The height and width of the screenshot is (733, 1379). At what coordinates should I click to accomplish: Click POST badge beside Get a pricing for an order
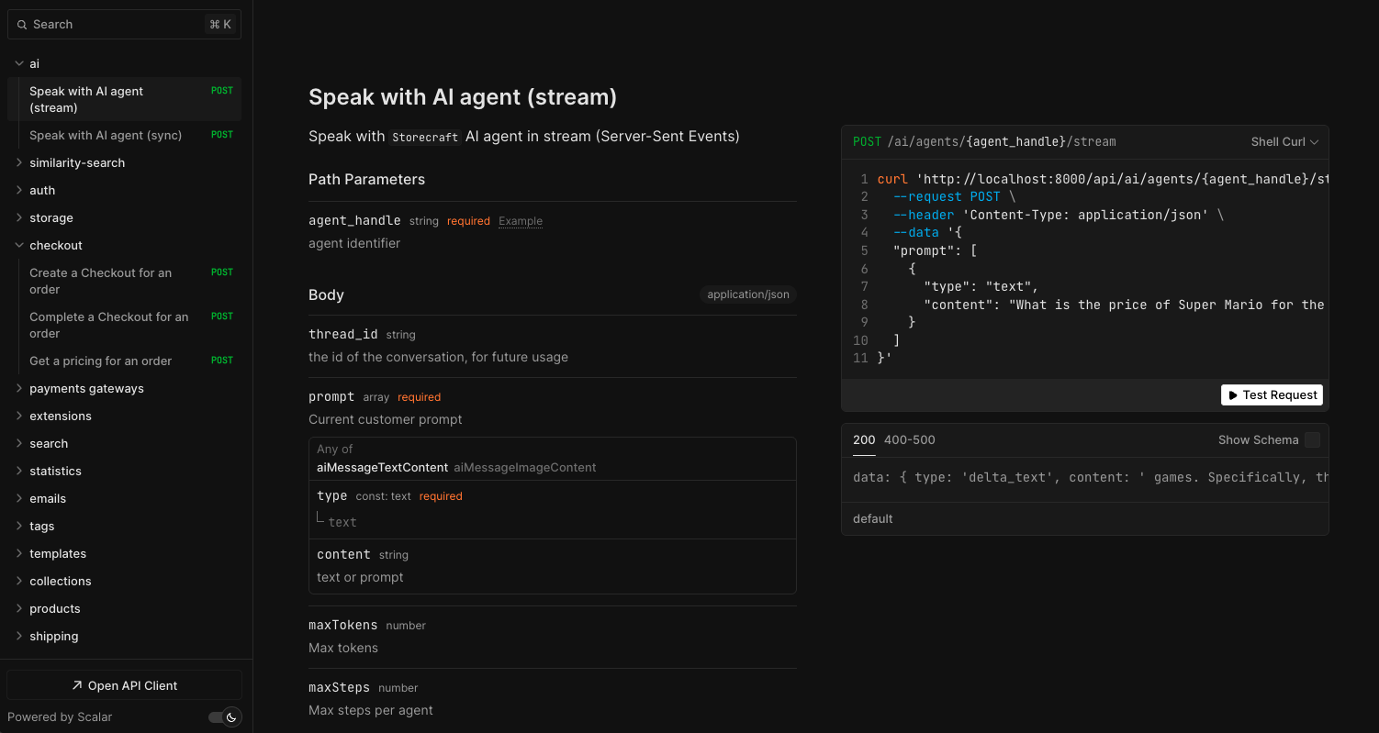click(x=222, y=361)
